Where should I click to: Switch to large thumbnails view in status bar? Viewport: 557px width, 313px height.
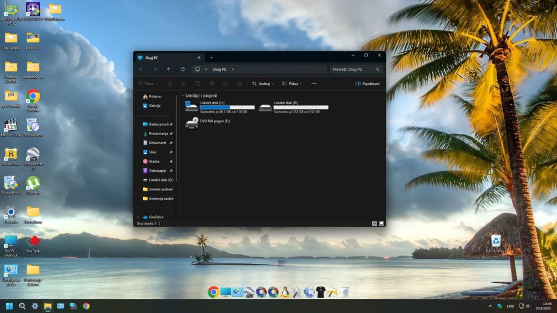(381, 223)
